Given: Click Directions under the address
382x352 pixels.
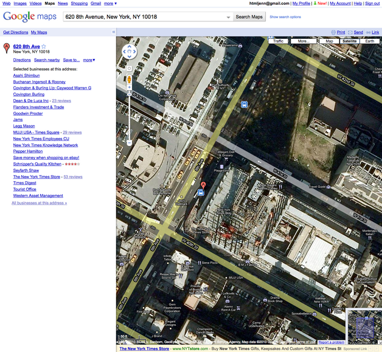Looking at the screenshot, I should click(x=22, y=60).
